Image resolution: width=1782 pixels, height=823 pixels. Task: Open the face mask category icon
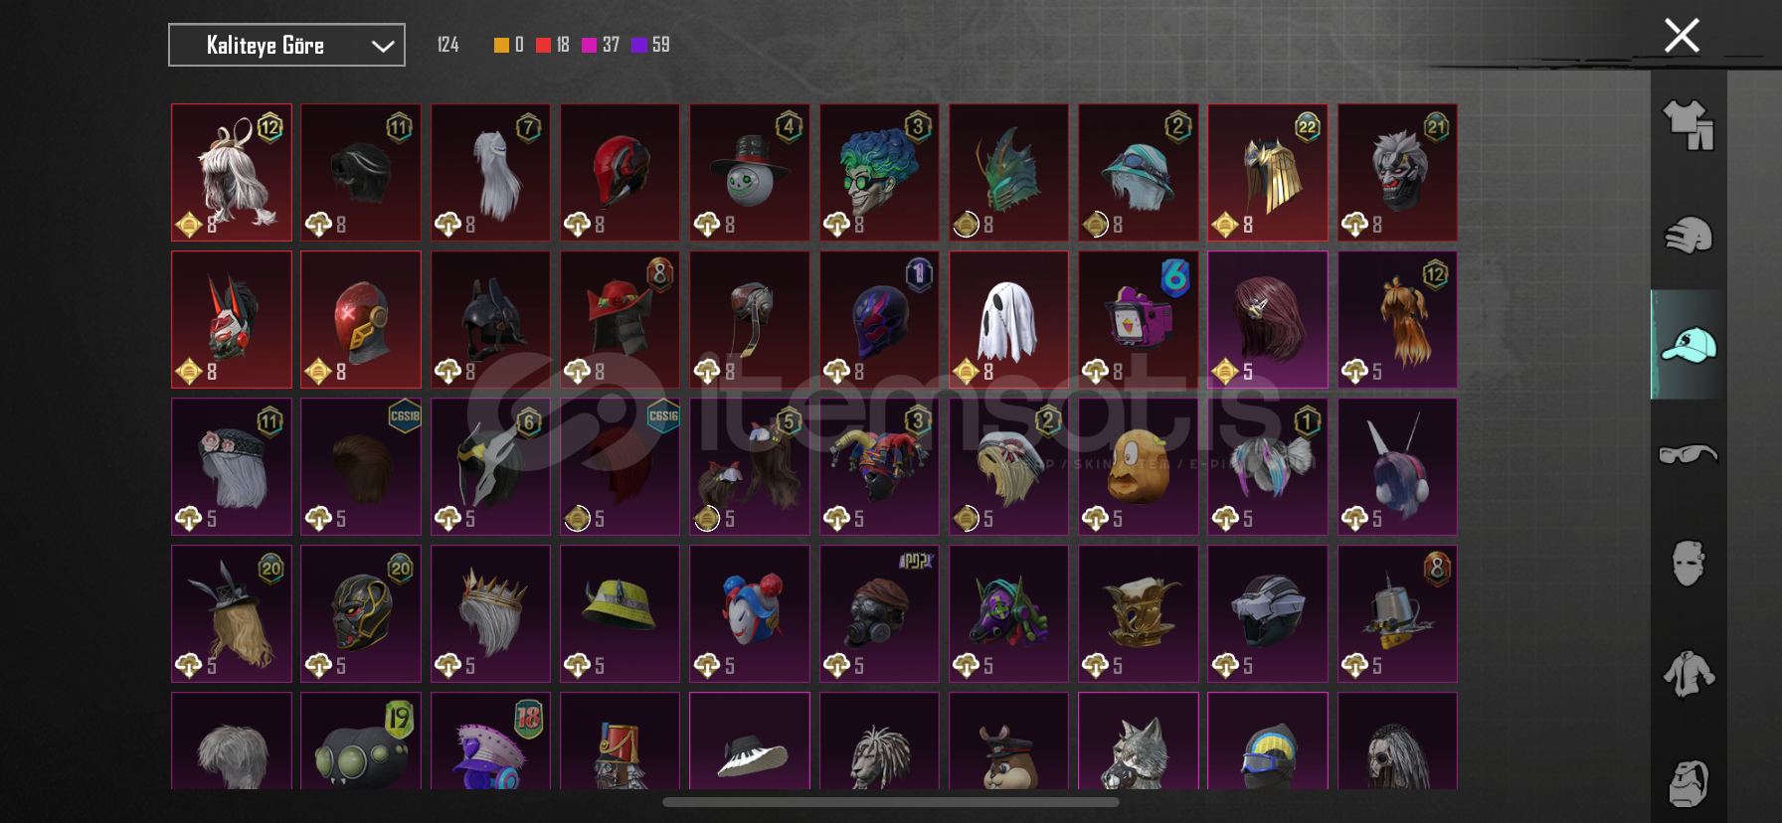[x=1689, y=564]
